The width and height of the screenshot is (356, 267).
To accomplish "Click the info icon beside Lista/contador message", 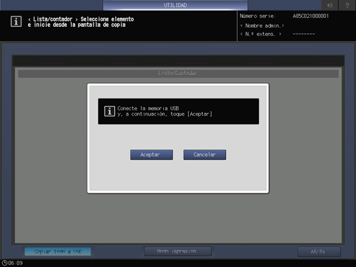I will [16, 21].
